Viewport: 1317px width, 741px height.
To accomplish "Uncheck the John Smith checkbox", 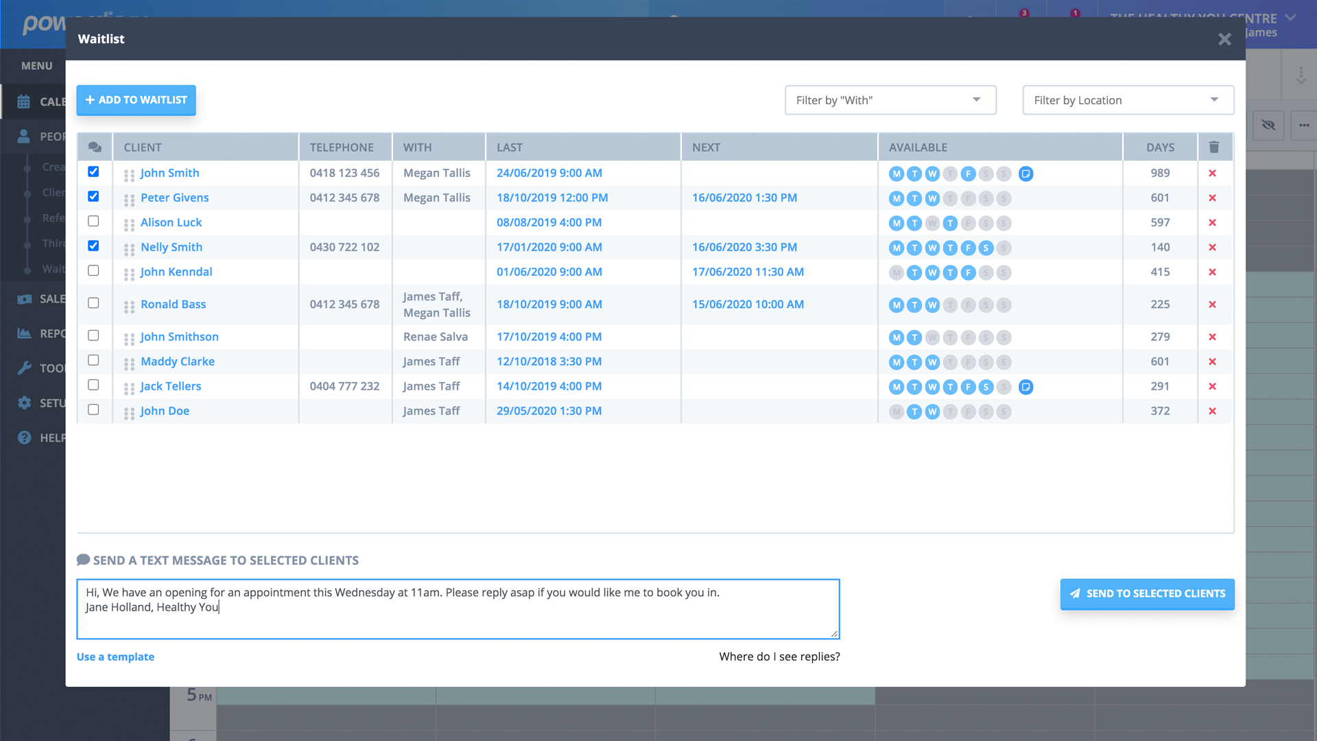I will tap(93, 172).
